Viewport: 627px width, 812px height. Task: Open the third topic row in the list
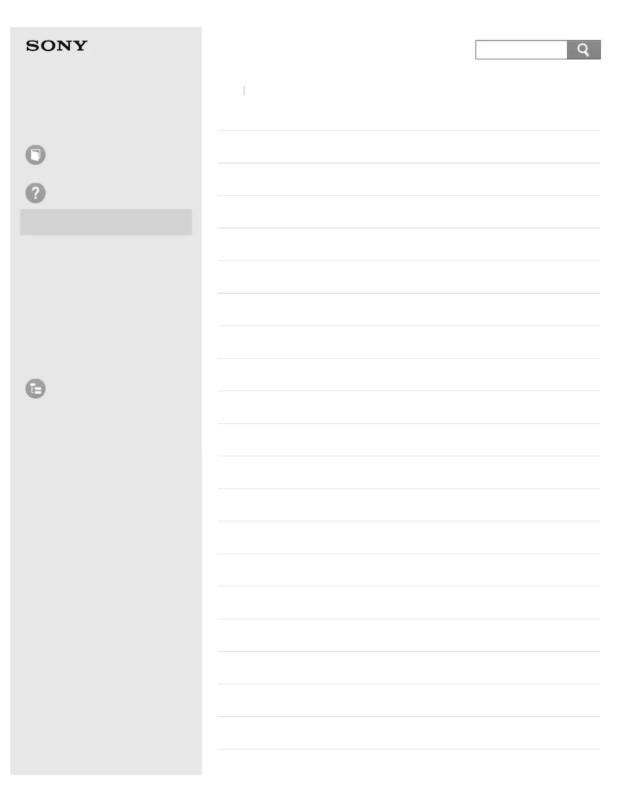coord(409,212)
